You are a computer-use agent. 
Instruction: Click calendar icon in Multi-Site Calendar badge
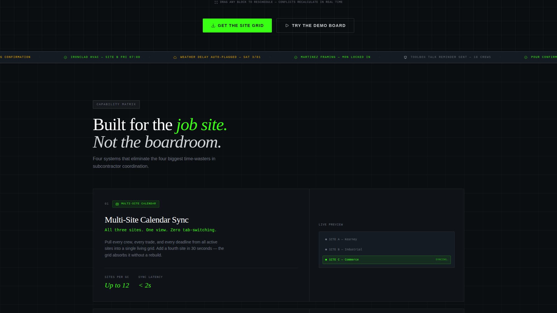coord(117,204)
